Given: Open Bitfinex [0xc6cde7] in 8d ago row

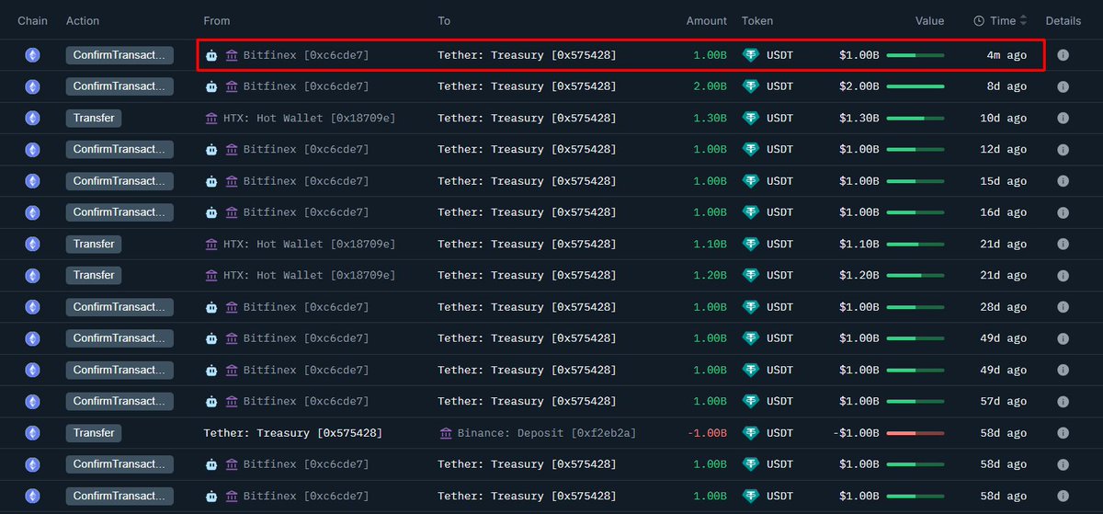Looking at the screenshot, I should (306, 86).
